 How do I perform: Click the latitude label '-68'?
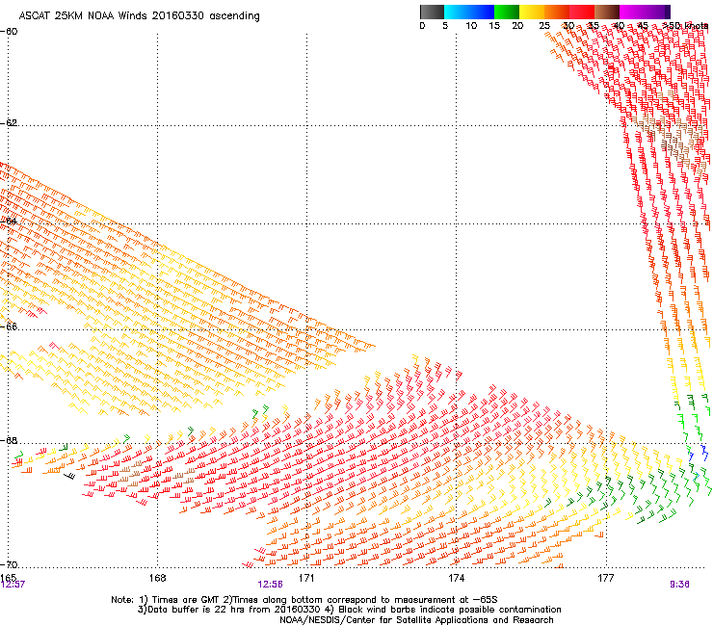click(9, 440)
